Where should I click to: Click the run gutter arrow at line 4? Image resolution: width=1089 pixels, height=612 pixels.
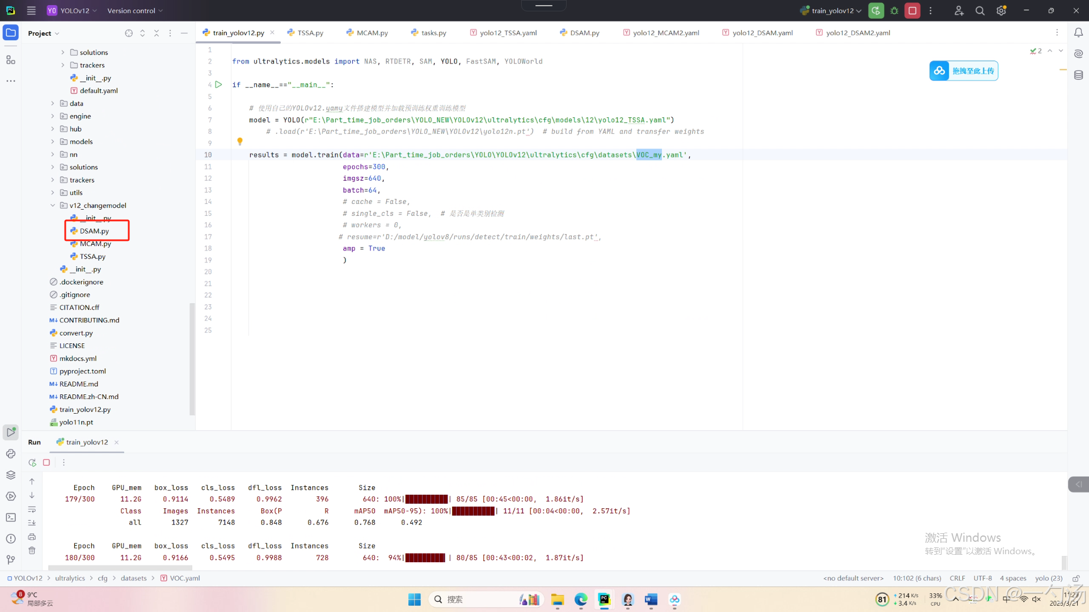click(218, 84)
